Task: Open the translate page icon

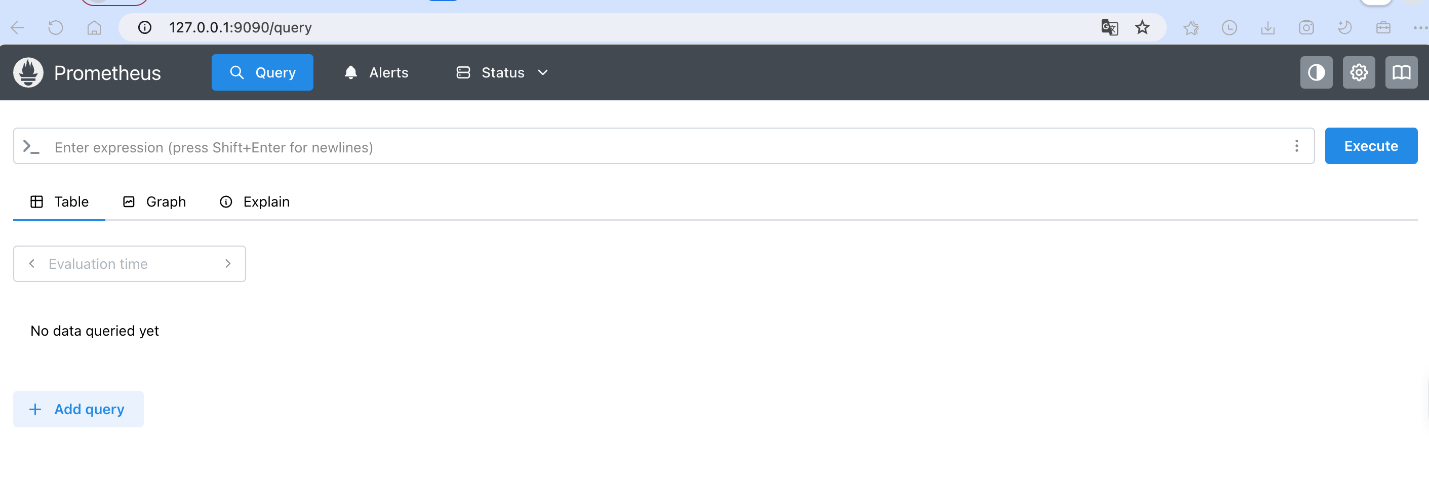Action: (1109, 28)
